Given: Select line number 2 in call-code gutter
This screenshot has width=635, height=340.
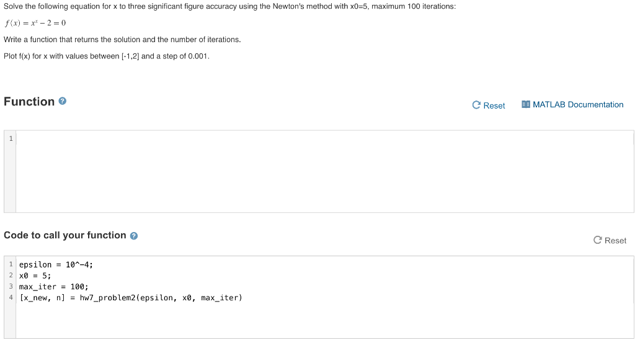Looking at the screenshot, I should [x=11, y=276].
